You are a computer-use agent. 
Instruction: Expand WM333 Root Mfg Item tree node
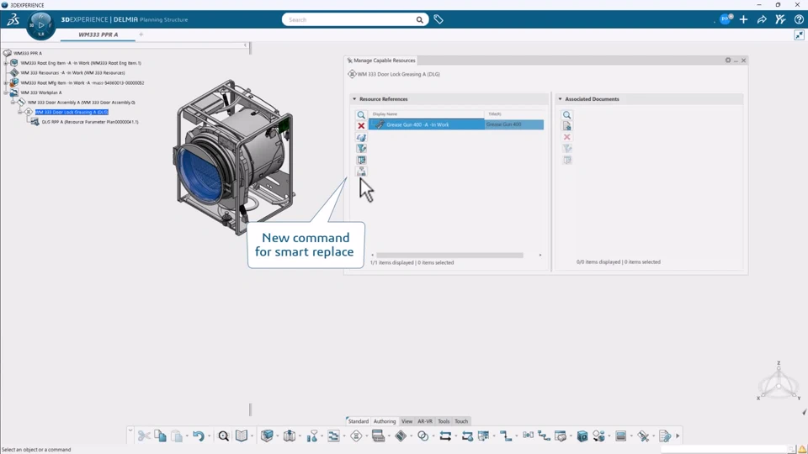click(x=6, y=82)
